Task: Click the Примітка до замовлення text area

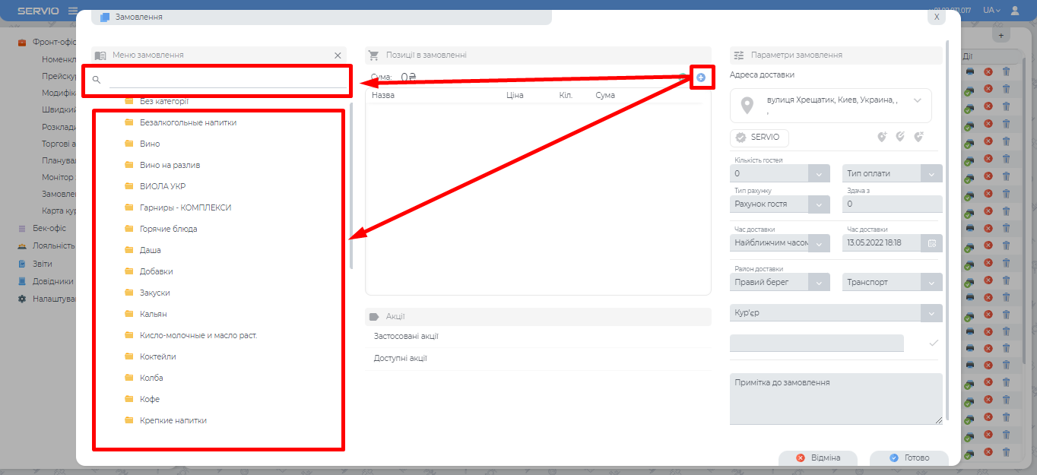Action: click(836, 398)
